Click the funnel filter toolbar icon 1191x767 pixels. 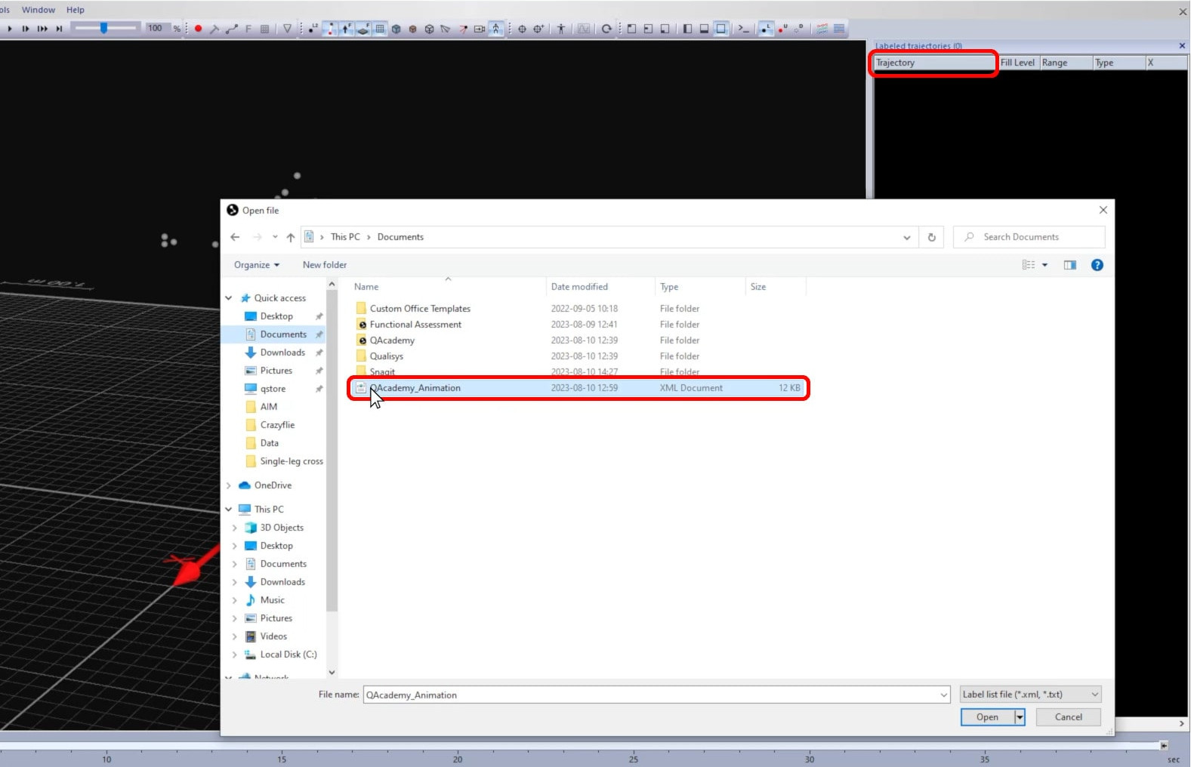coord(287,29)
